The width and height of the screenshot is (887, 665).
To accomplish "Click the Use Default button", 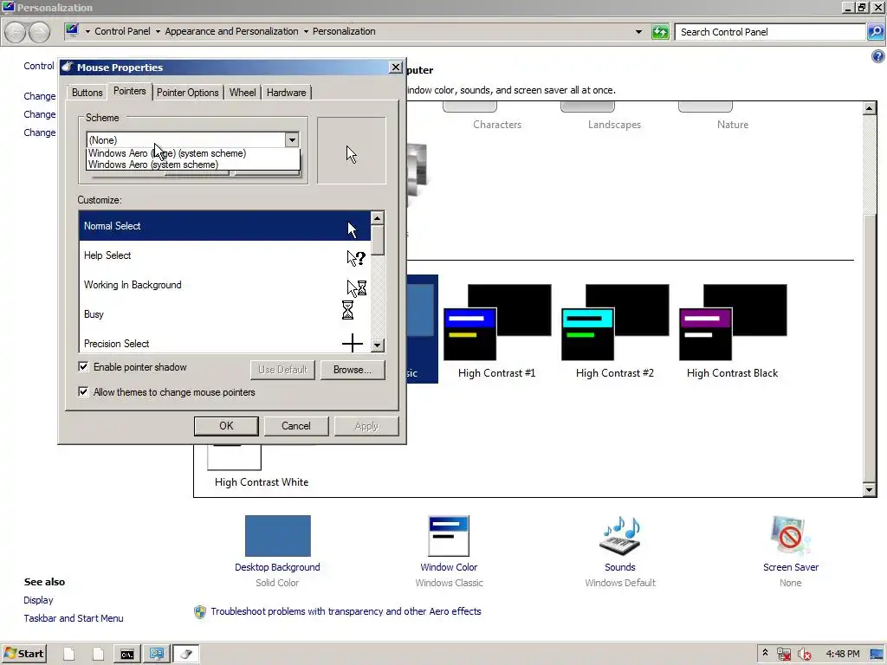I will pyautogui.click(x=282, y=370).
